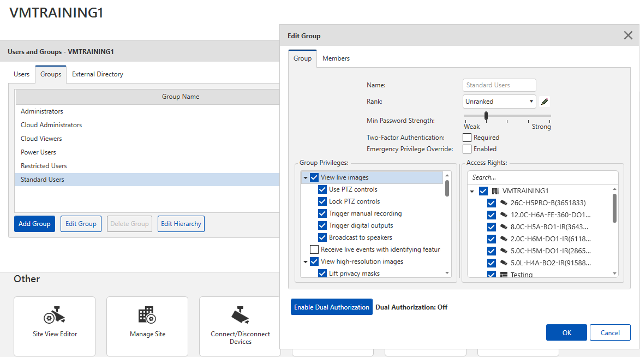The image size is (640, 357).
Task: Enable Emergency Privilege Override checkbox
Action: [467, 149]
